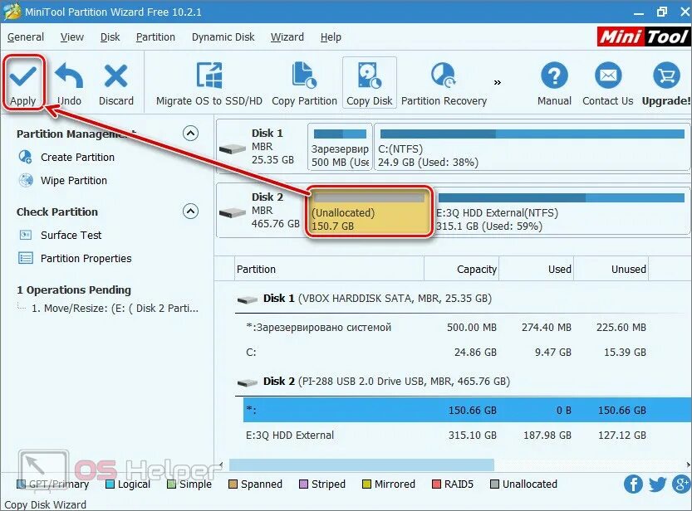The image size is (692, 511).
Task: Select Disk 1 VBOX HARDDISK row
Action: [x=463, y=299]
